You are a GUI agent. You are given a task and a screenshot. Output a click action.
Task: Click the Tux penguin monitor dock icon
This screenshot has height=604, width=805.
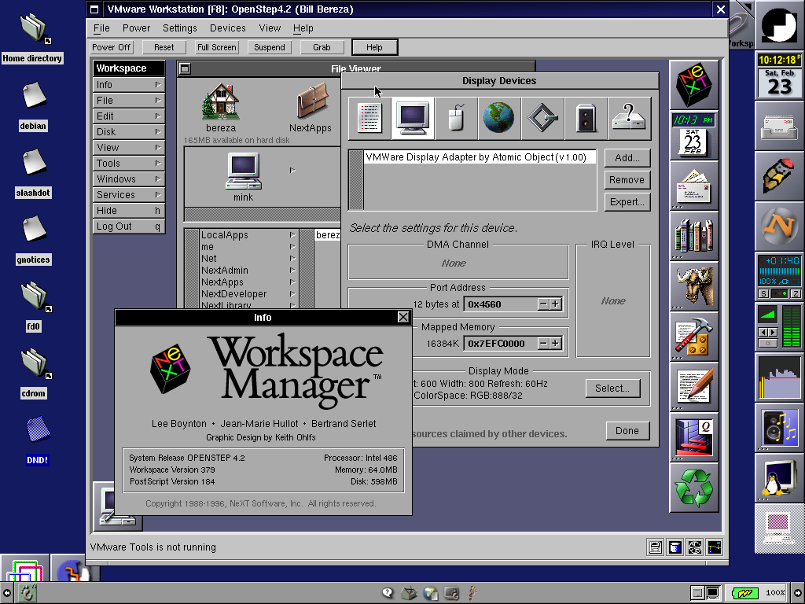779,478
